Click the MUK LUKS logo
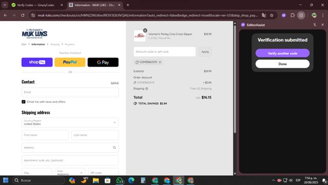 34,34
